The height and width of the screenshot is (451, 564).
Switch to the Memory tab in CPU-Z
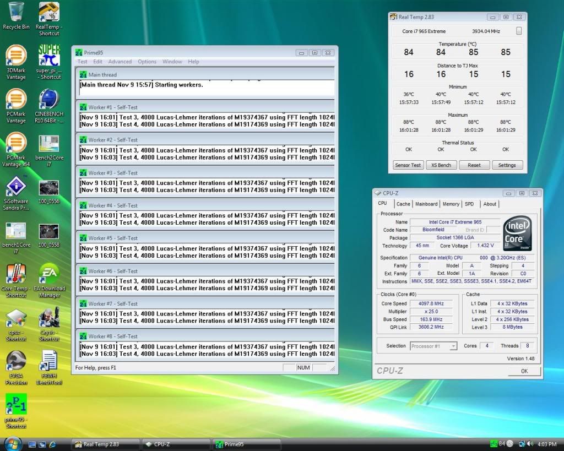coord(451,204)
